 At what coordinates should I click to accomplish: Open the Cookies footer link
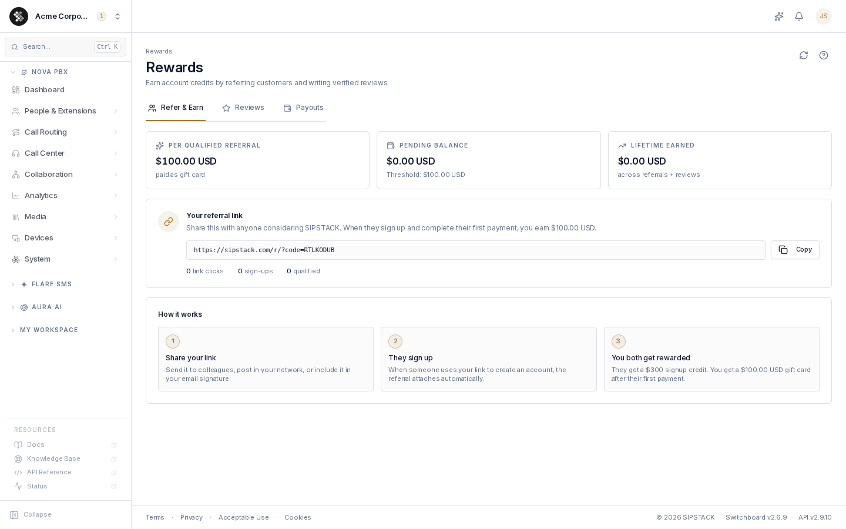298,518
